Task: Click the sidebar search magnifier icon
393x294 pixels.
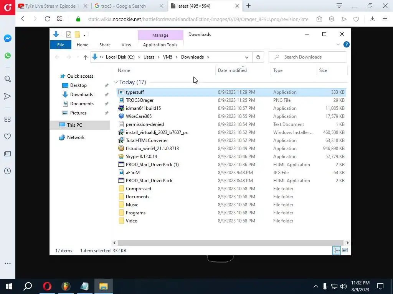Action: point(8,79)
